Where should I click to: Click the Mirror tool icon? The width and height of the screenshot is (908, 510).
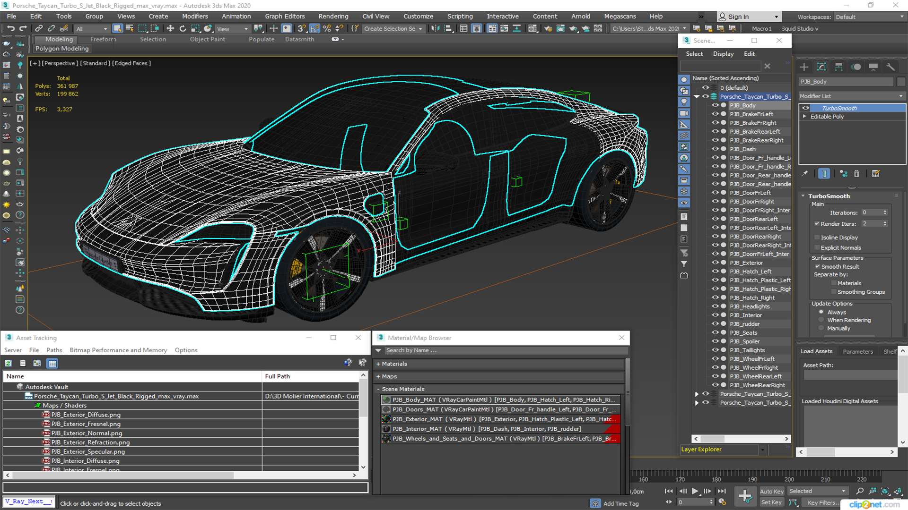pos(435,28)
